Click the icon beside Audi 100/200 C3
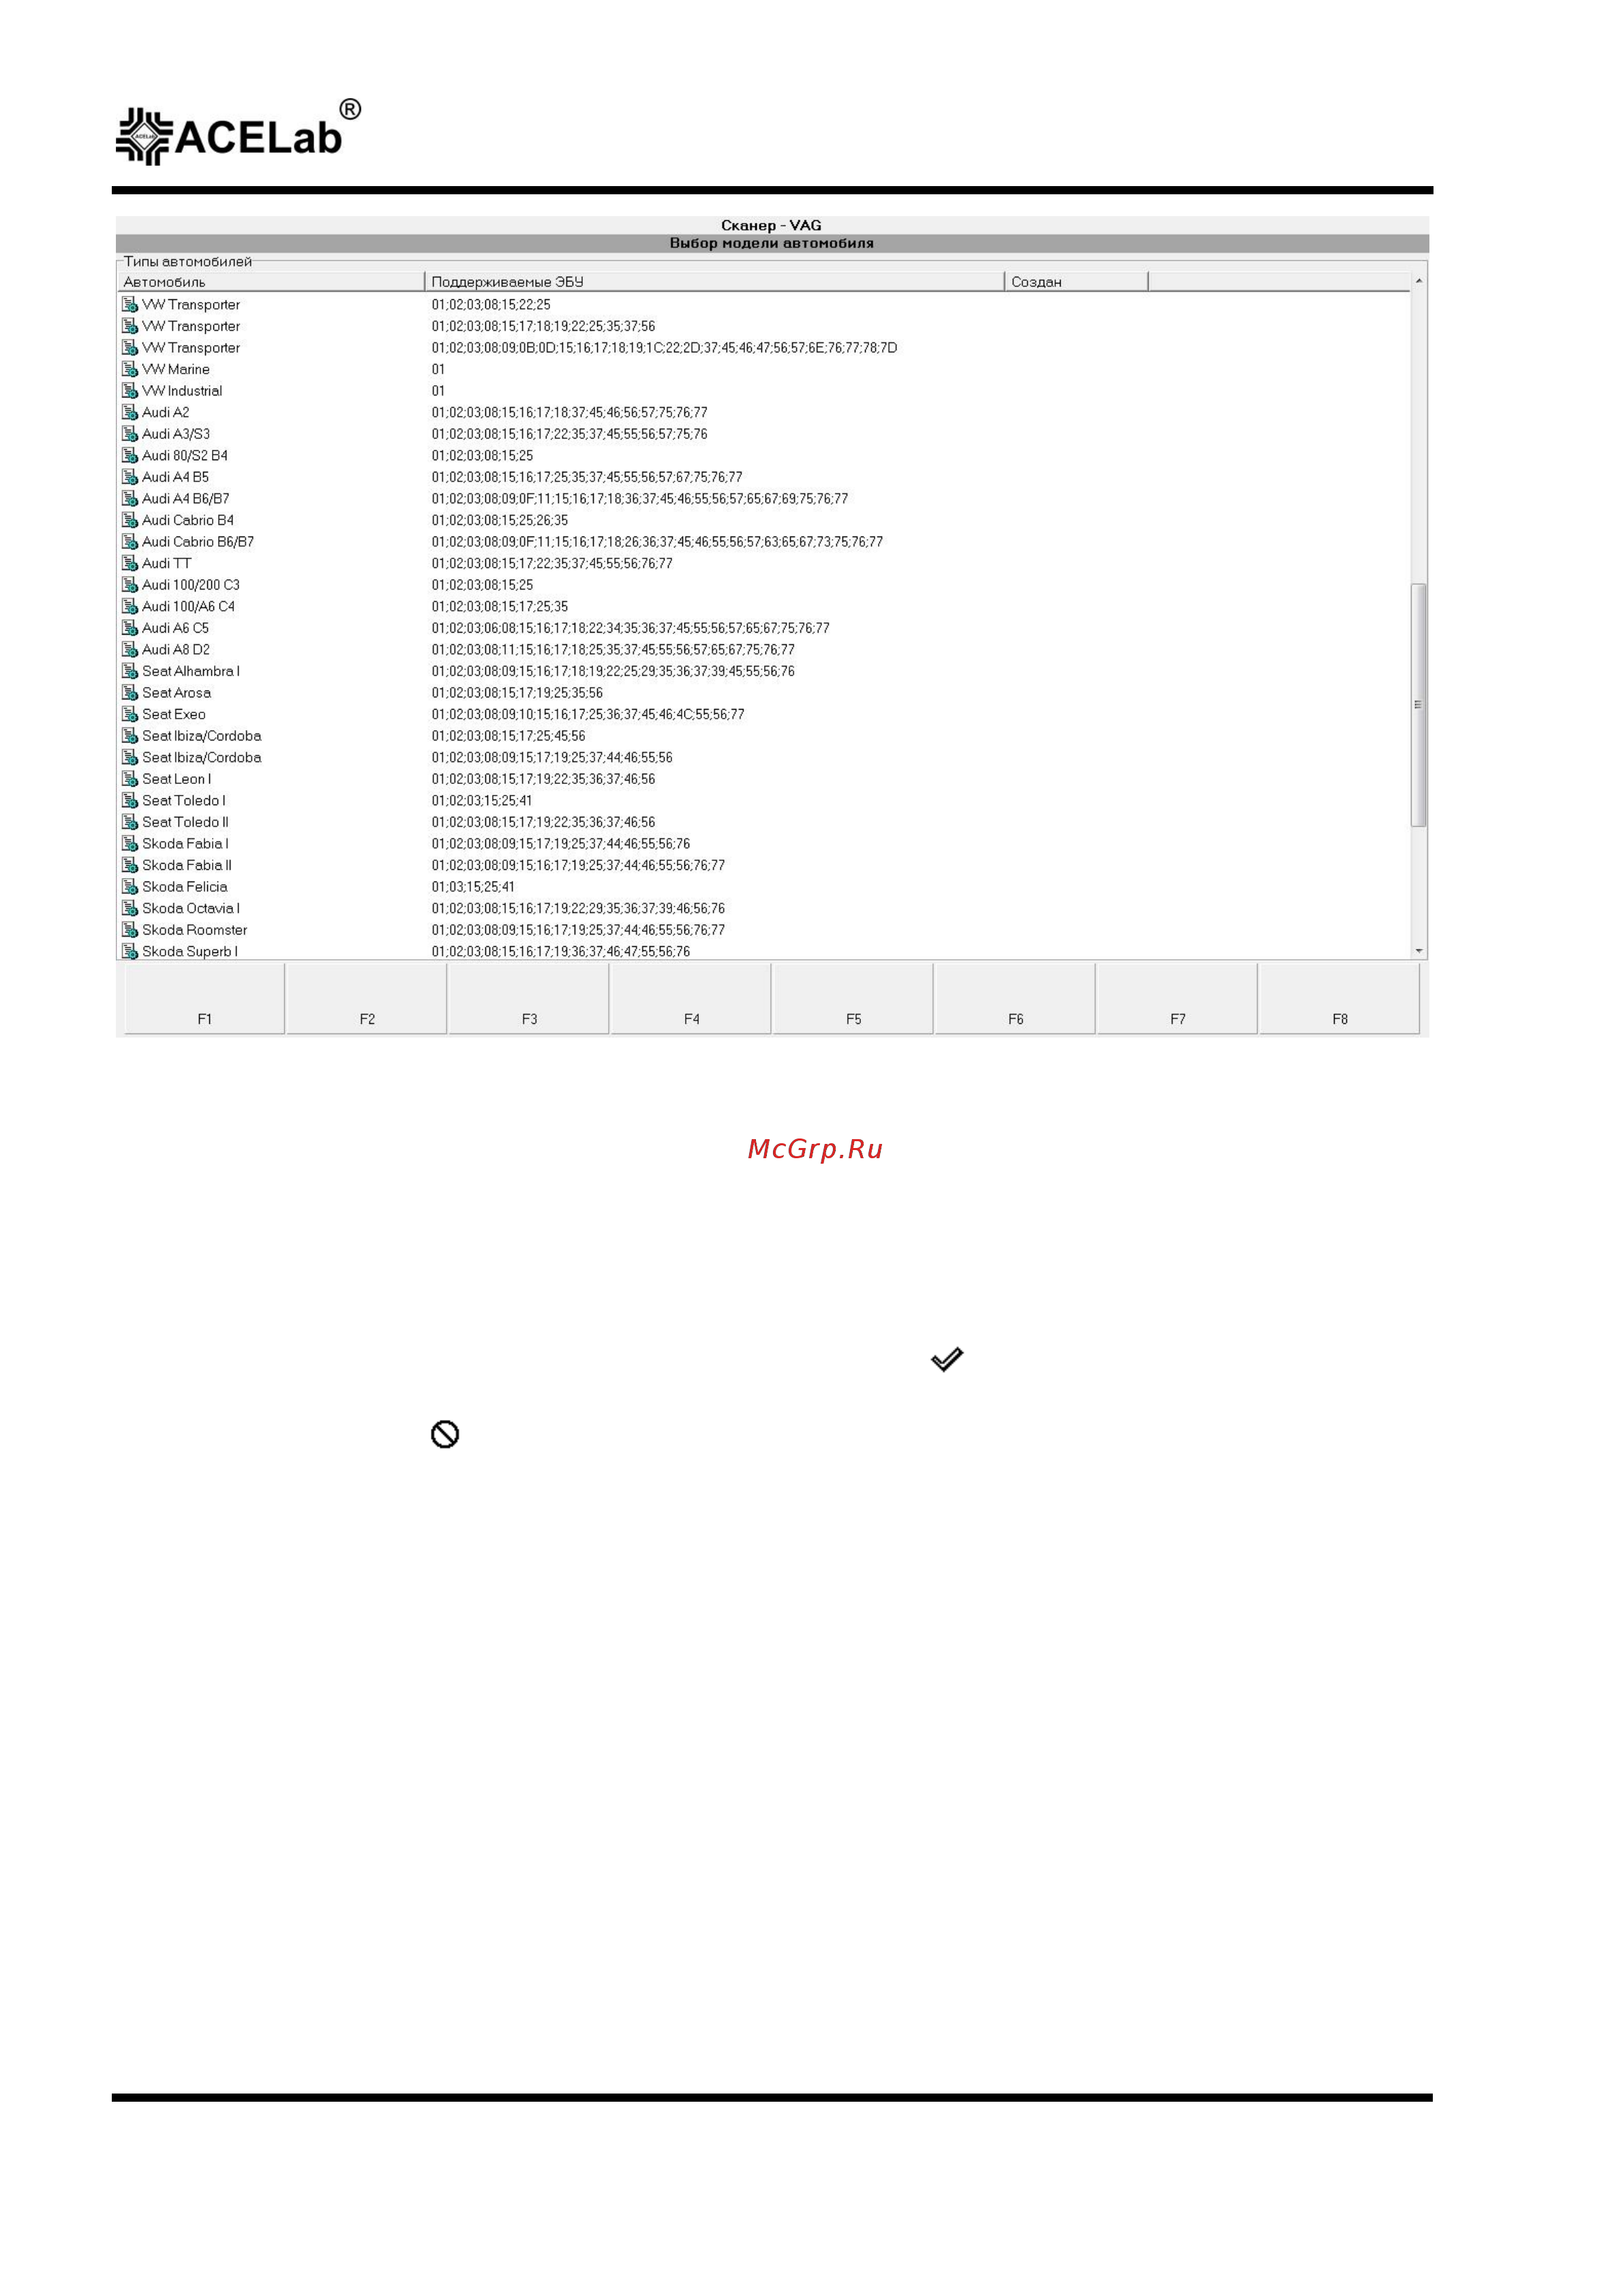The image size is (1623, 2296). tap(130, 585)
